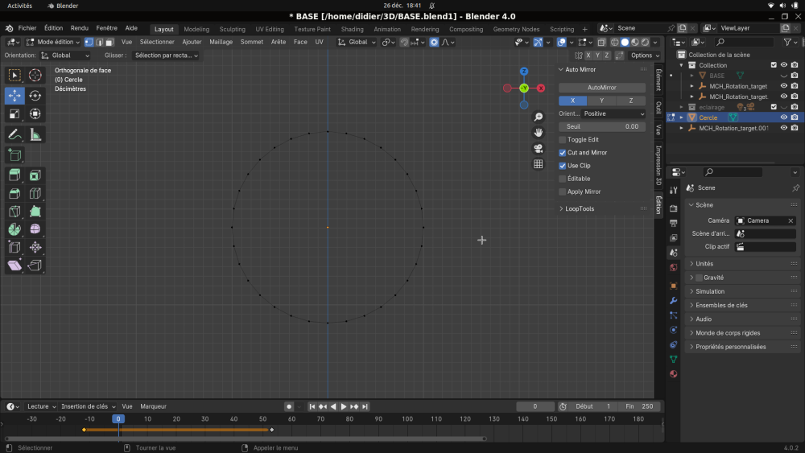Image resolution: width=805 pixels, height=453 pixels.
Task: Enable the Toggle Edit checkbox
Action: point(562,139)
